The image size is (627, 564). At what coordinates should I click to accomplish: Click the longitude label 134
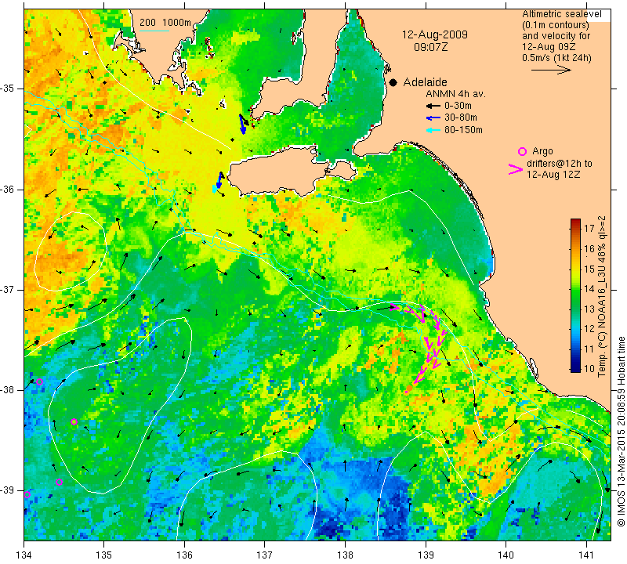tap(24, 555)
